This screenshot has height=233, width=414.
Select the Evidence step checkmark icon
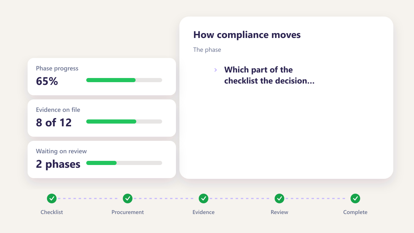point(204,198)
